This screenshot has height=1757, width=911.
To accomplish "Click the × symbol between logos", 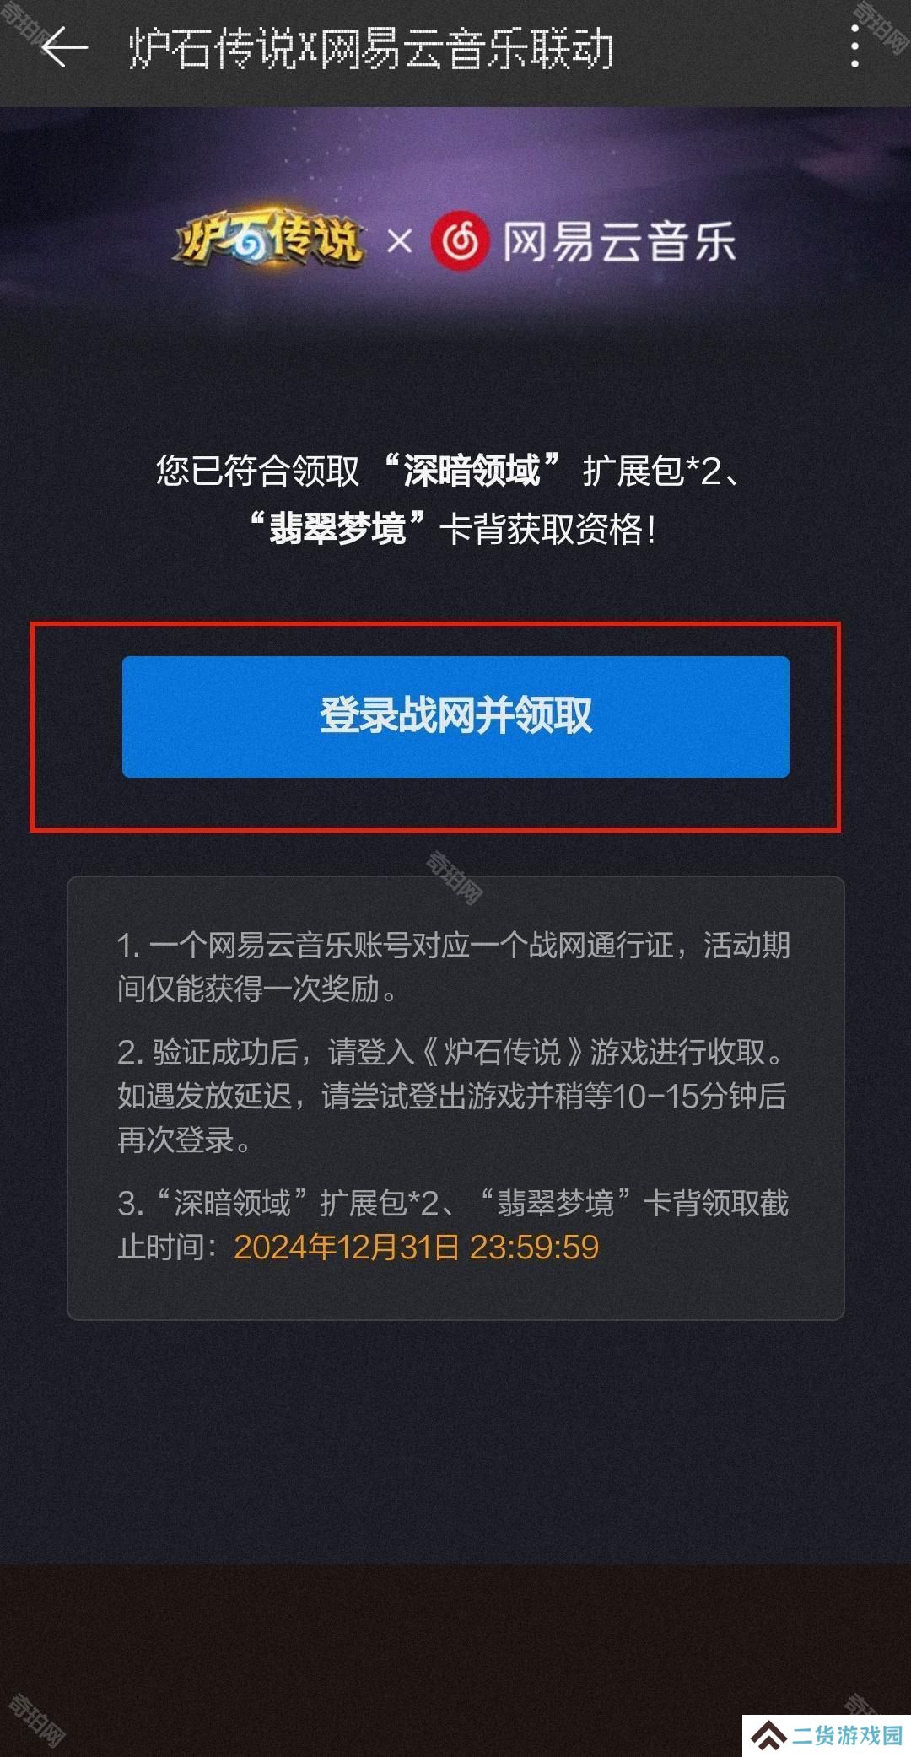I will coord(400,242).
